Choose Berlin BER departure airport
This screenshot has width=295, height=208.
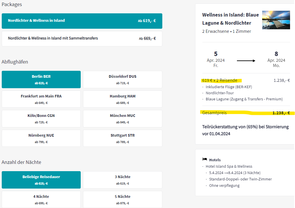(x=41, y=79)
